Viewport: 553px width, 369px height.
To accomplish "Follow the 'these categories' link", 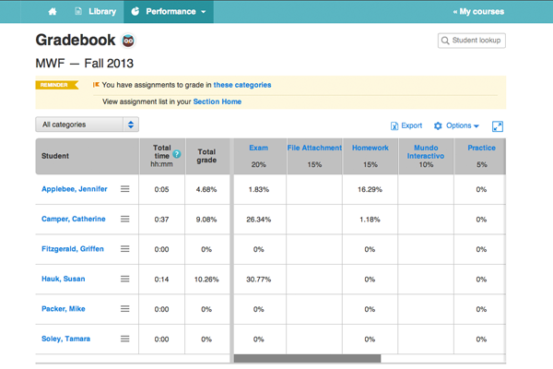I will pyautogui.click(x=242, y=85).
